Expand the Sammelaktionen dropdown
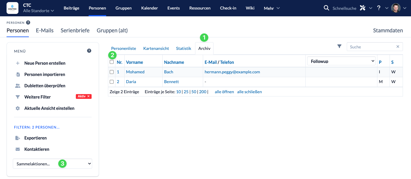This screenshot has height=179, width=411. click(x=52, y=164)
